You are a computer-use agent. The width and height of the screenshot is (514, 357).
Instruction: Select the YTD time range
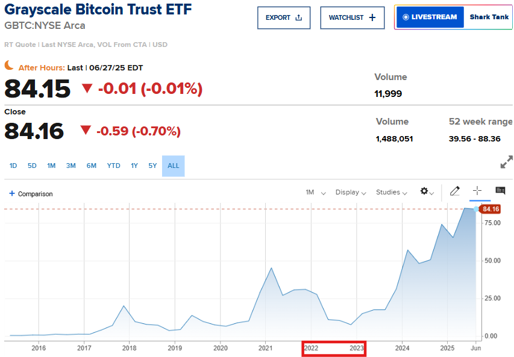tap(114, 166)
